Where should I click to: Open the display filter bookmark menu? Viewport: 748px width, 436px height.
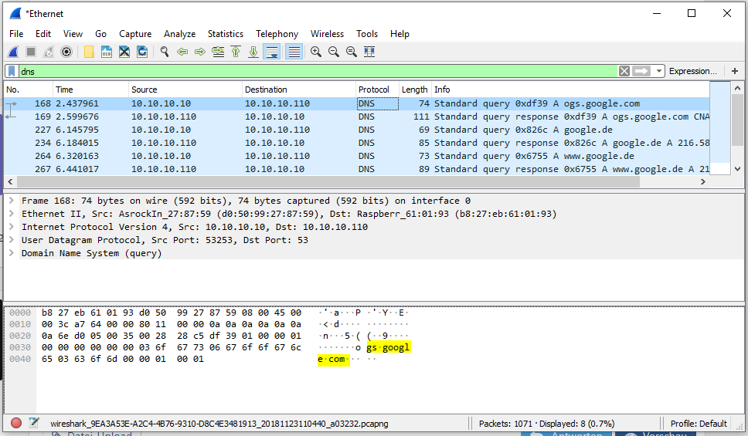click(12, 71)
